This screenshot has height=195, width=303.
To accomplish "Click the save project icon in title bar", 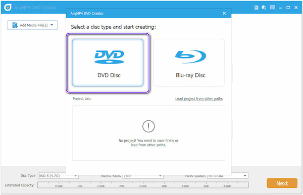I will 257,8.
